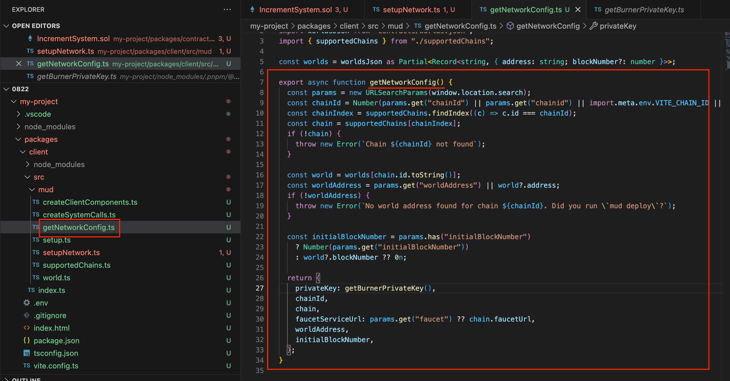Close getNetworkConfig.ts using the Open Editors X
This screenshot has width=730, height=381.
tap(19, 64)
